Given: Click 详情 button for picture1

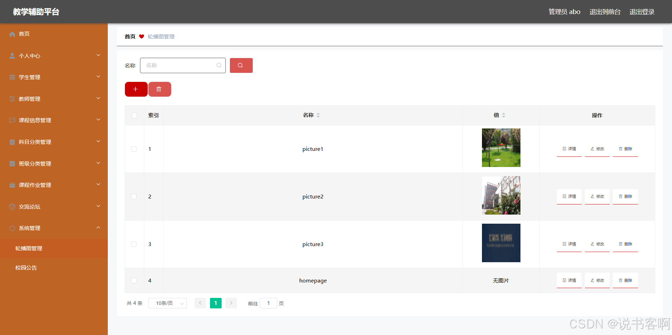Looking at the screenshot, I should [569, 149].
